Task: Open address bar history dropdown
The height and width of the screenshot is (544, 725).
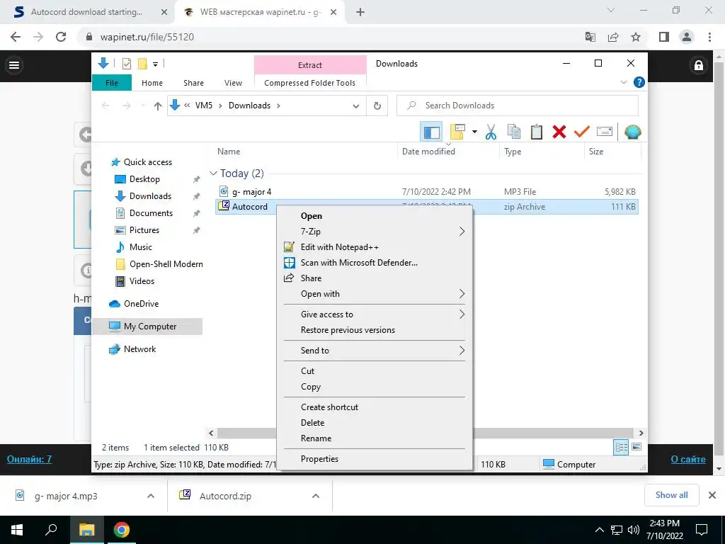Action: 355,106
